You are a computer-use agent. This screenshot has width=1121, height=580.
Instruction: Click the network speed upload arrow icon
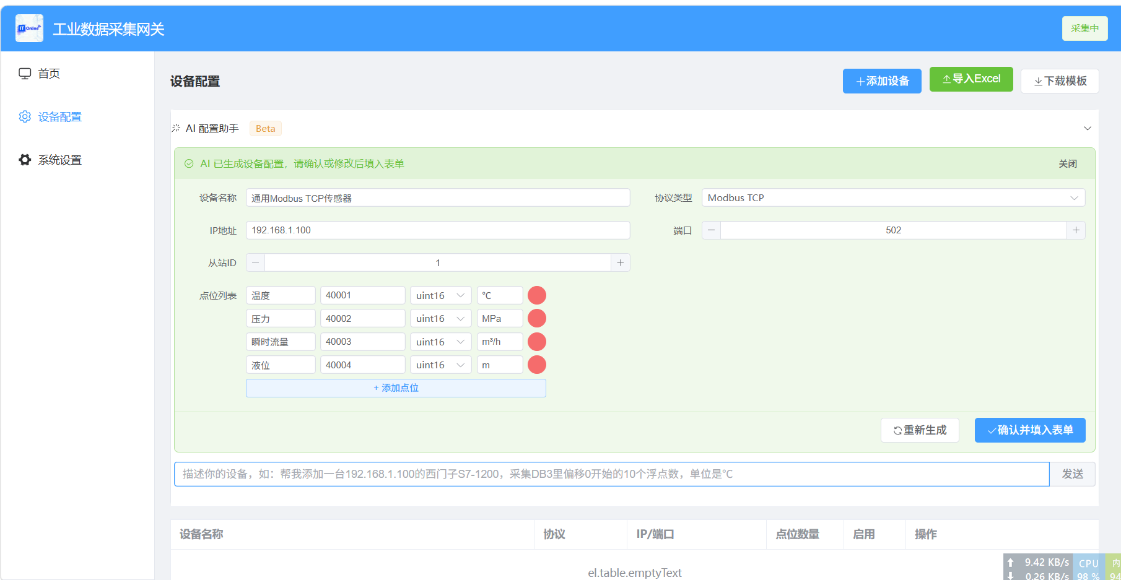tap(1011, 562)
